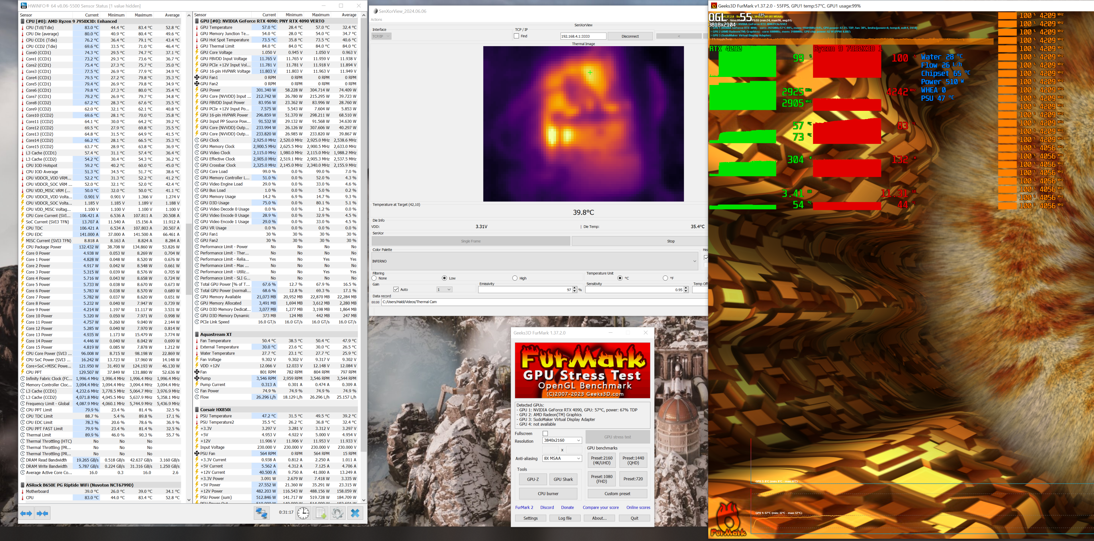
Task: Start logging with the sheet-plus icon
Action: click(321, 513)
